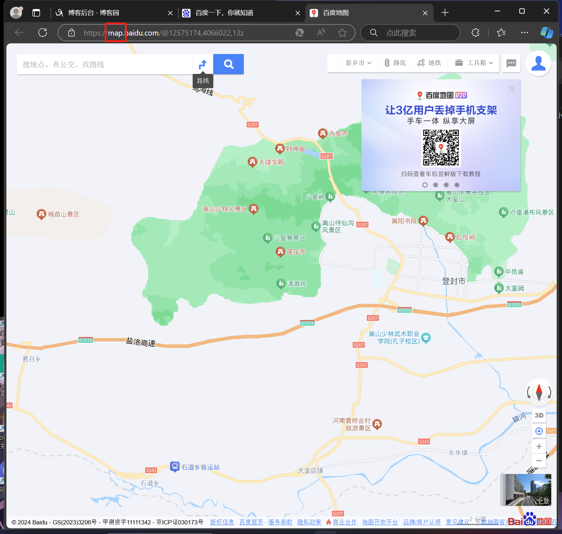Open the feedback message icon
This screenshot has width=562, height=534.
511,63
